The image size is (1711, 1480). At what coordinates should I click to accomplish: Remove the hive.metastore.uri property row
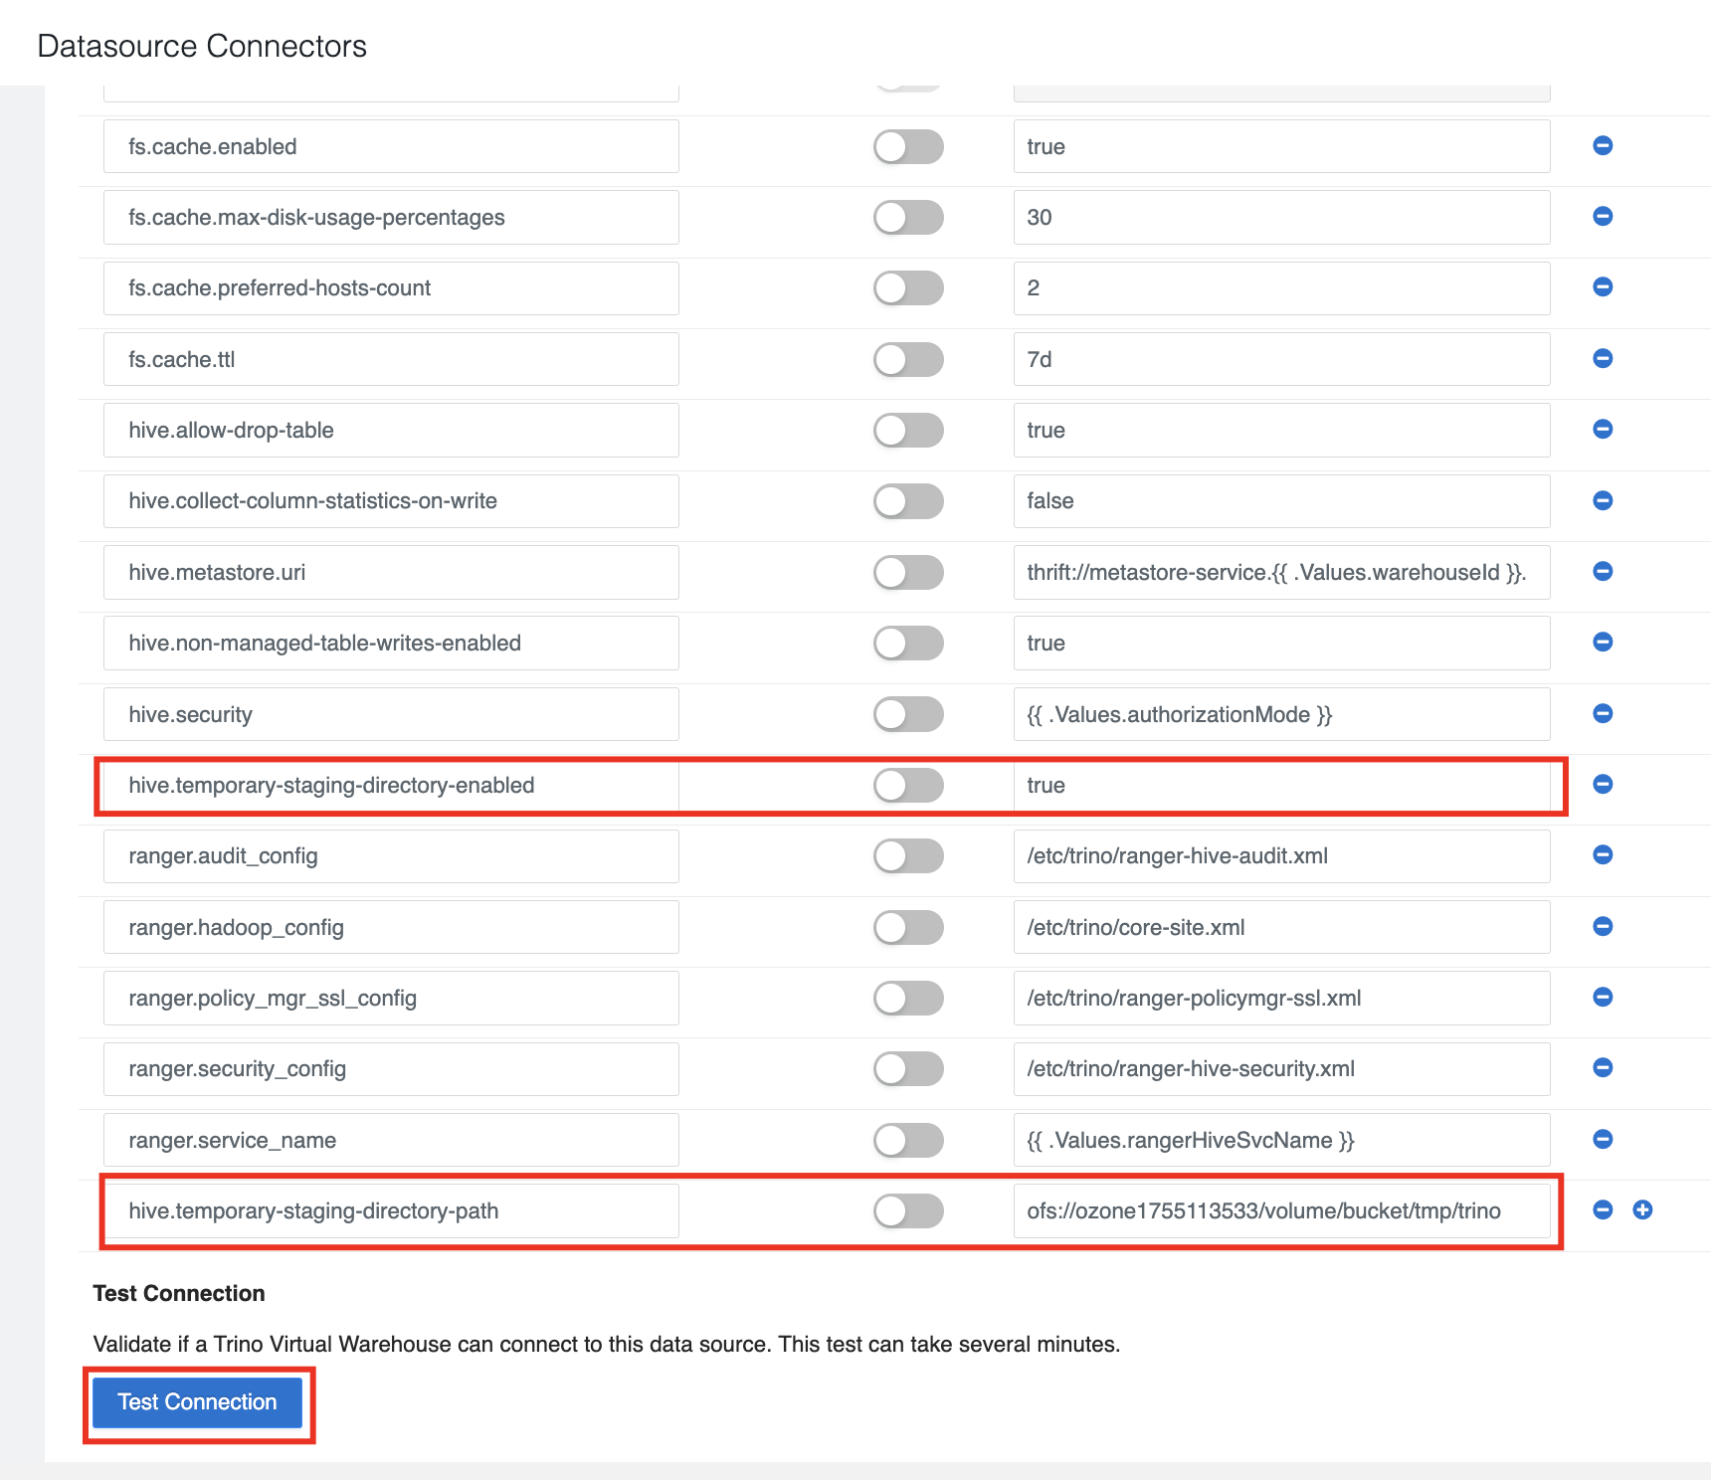[x=1603, y=572]
